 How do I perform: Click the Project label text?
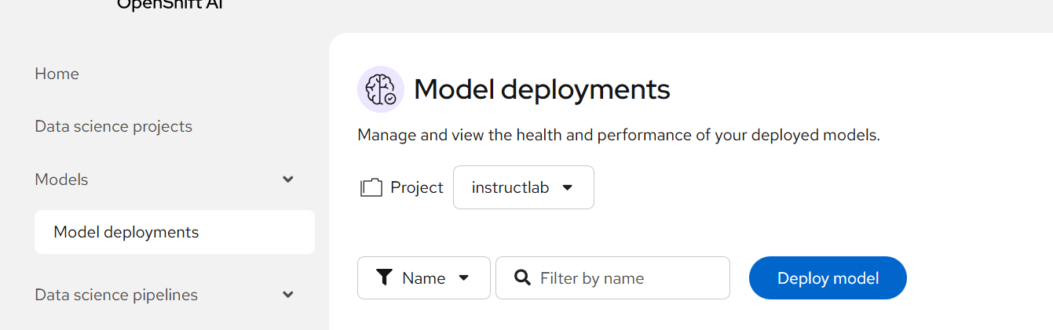(x=417, y=188)
